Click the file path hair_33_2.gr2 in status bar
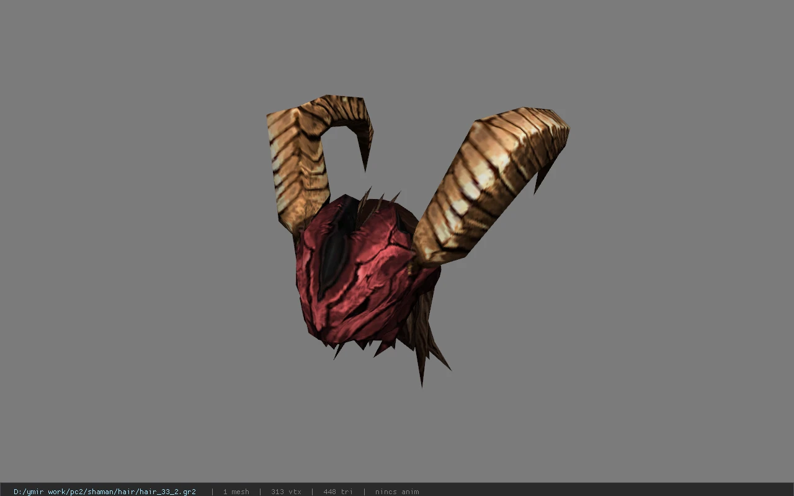 click(104, 492)
